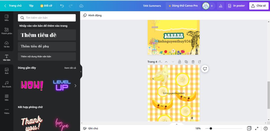Open the Mẫu templates tab
The width and height of the screenshot is (270, 131).
click(7, 18)
